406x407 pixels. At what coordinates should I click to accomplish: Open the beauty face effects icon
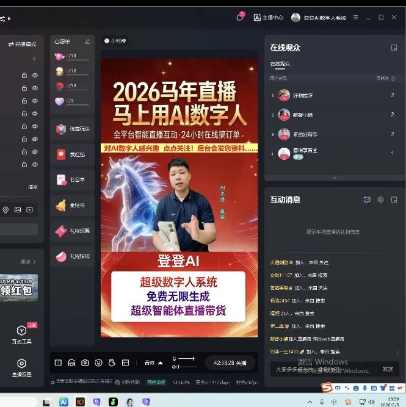pyautogui.click(x=98, y=362)
